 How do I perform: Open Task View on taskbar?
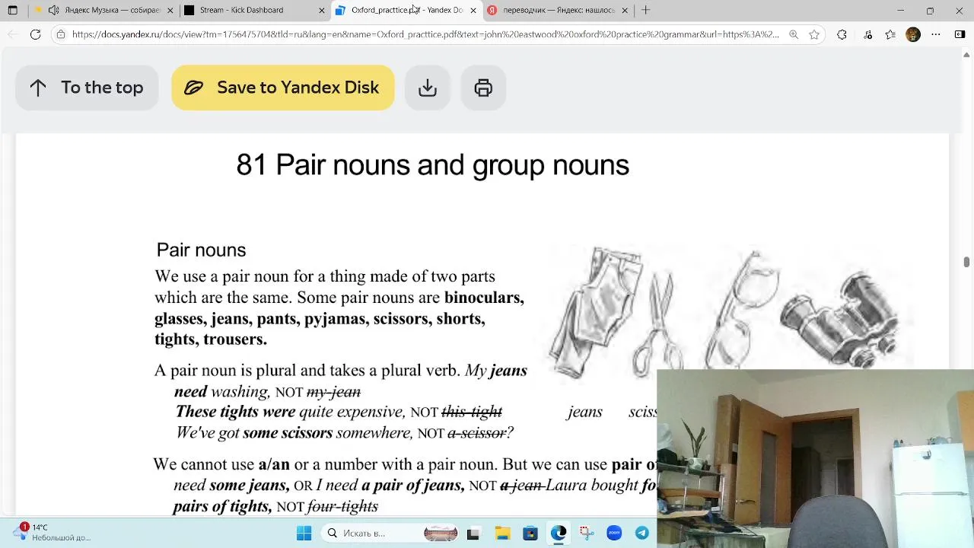point(473,533)
